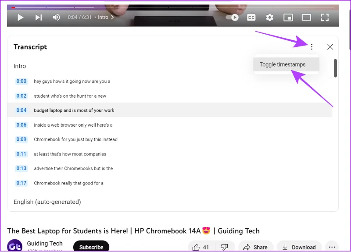The width and height of the screenshot is (351, 252).
Task: Switch to theater mode
Action: tap(306, 18)
